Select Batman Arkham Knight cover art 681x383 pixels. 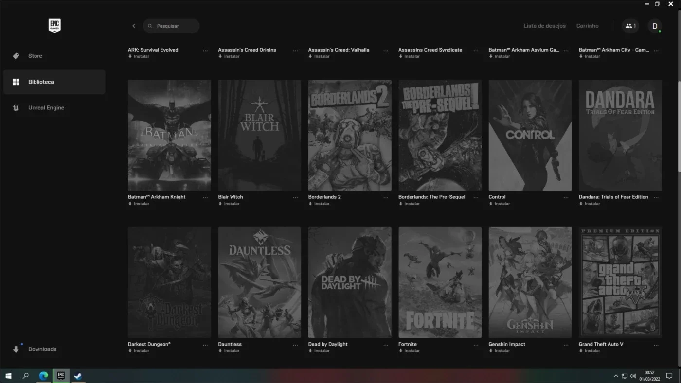click(x=169, y=135)
